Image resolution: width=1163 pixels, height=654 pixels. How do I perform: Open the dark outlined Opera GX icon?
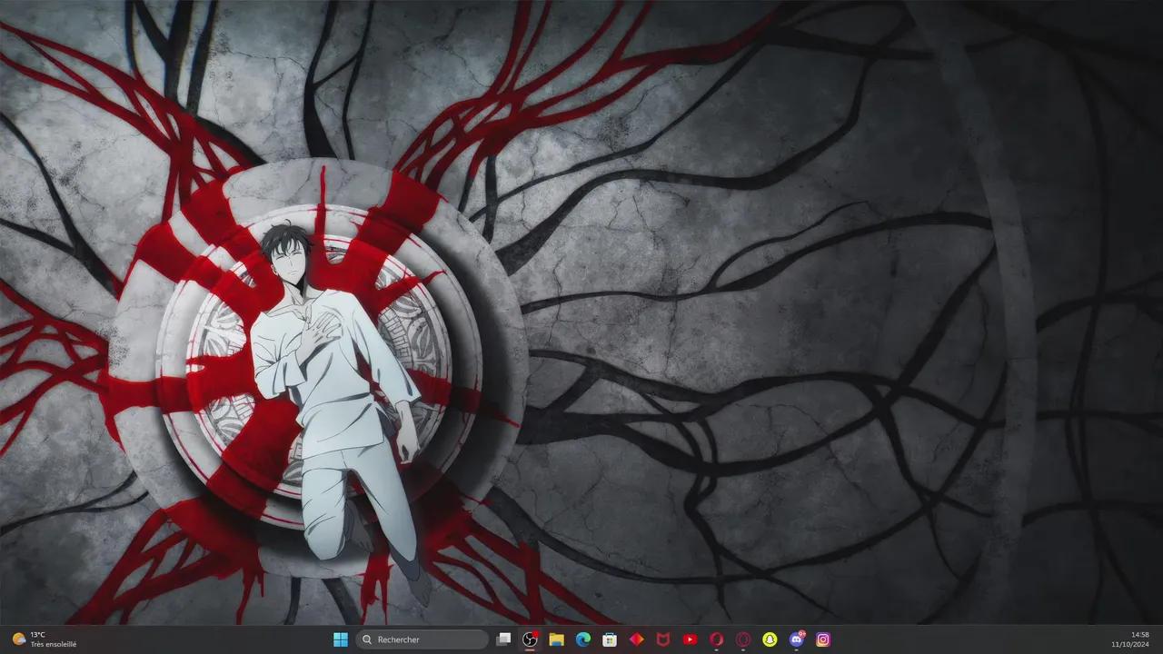click(x=742, y=639)
